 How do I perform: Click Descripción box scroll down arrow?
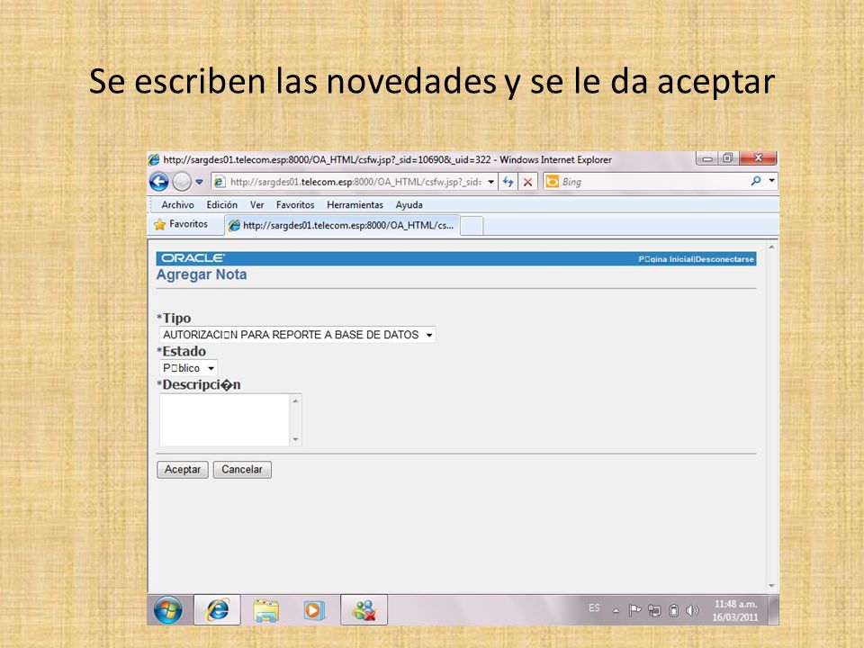click(x=295, y=439)
